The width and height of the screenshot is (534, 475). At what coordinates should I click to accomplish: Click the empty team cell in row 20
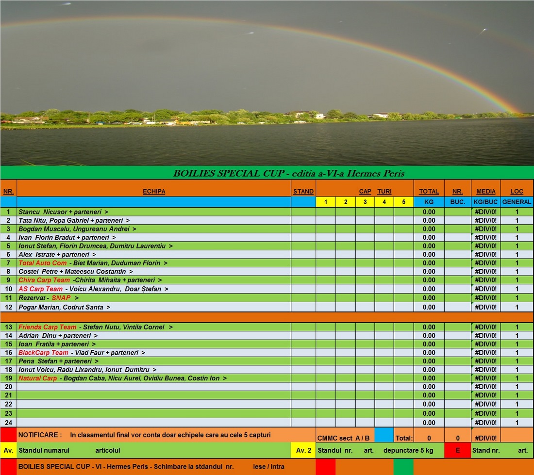[x=154, y=387]
